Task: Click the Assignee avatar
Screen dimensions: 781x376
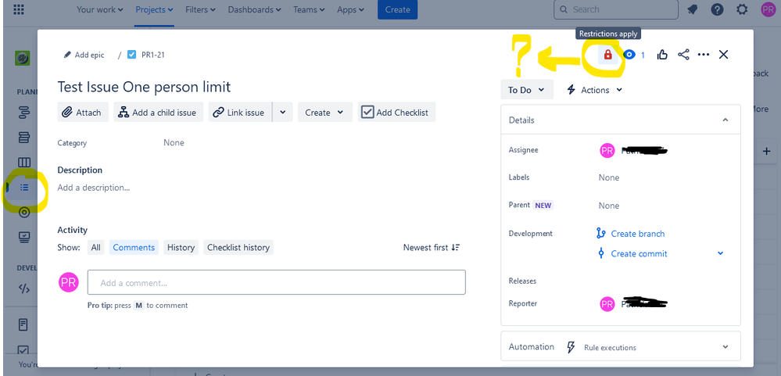Action: tap(607, 150)
